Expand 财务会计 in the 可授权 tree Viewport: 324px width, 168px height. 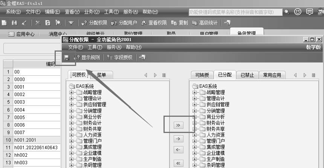tap(71, 123)
